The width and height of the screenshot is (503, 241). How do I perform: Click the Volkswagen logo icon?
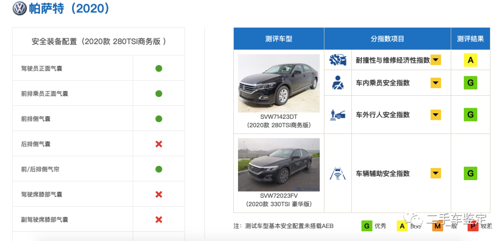(20, 8)
